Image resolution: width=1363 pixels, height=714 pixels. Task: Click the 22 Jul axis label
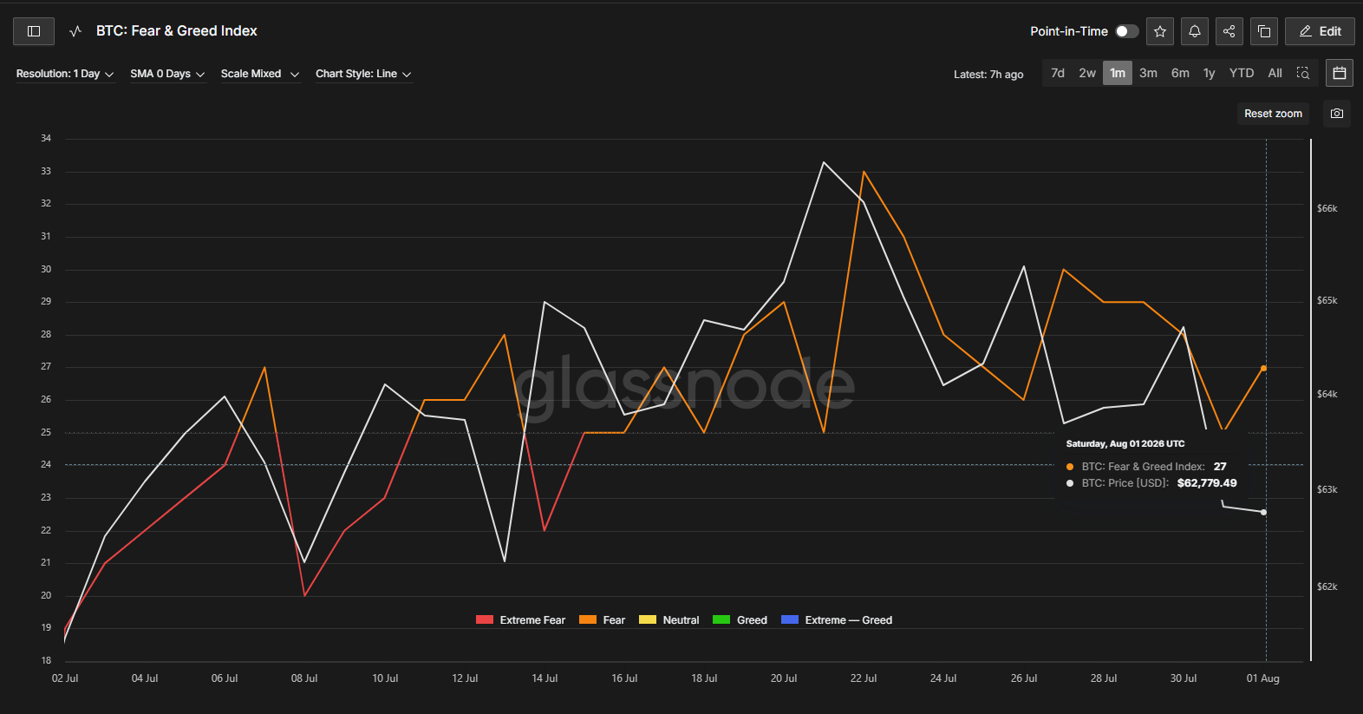864,678
